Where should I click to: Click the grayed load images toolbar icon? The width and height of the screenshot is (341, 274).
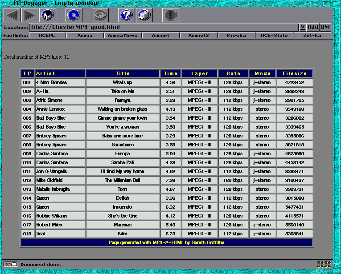[100, 15]
